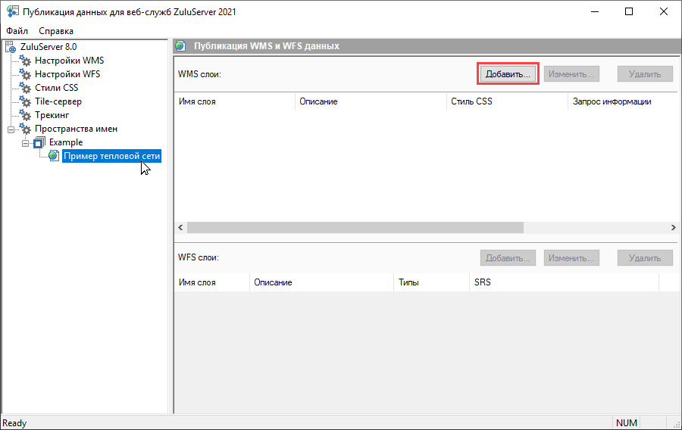Click the globe icon of Пример тепловой сети
This screenshot has width=682, height=430.
(x=53, y=156)
